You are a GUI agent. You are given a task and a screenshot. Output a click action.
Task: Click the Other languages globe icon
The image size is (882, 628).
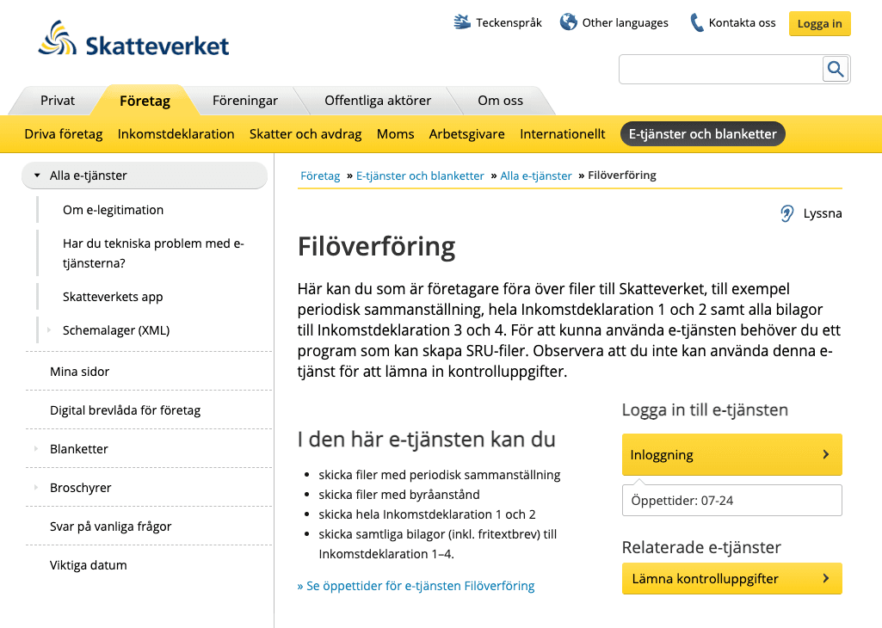point(567,22)
